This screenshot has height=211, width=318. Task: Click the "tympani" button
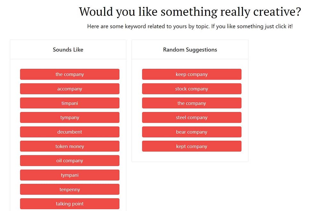click(x=69, y=175)
